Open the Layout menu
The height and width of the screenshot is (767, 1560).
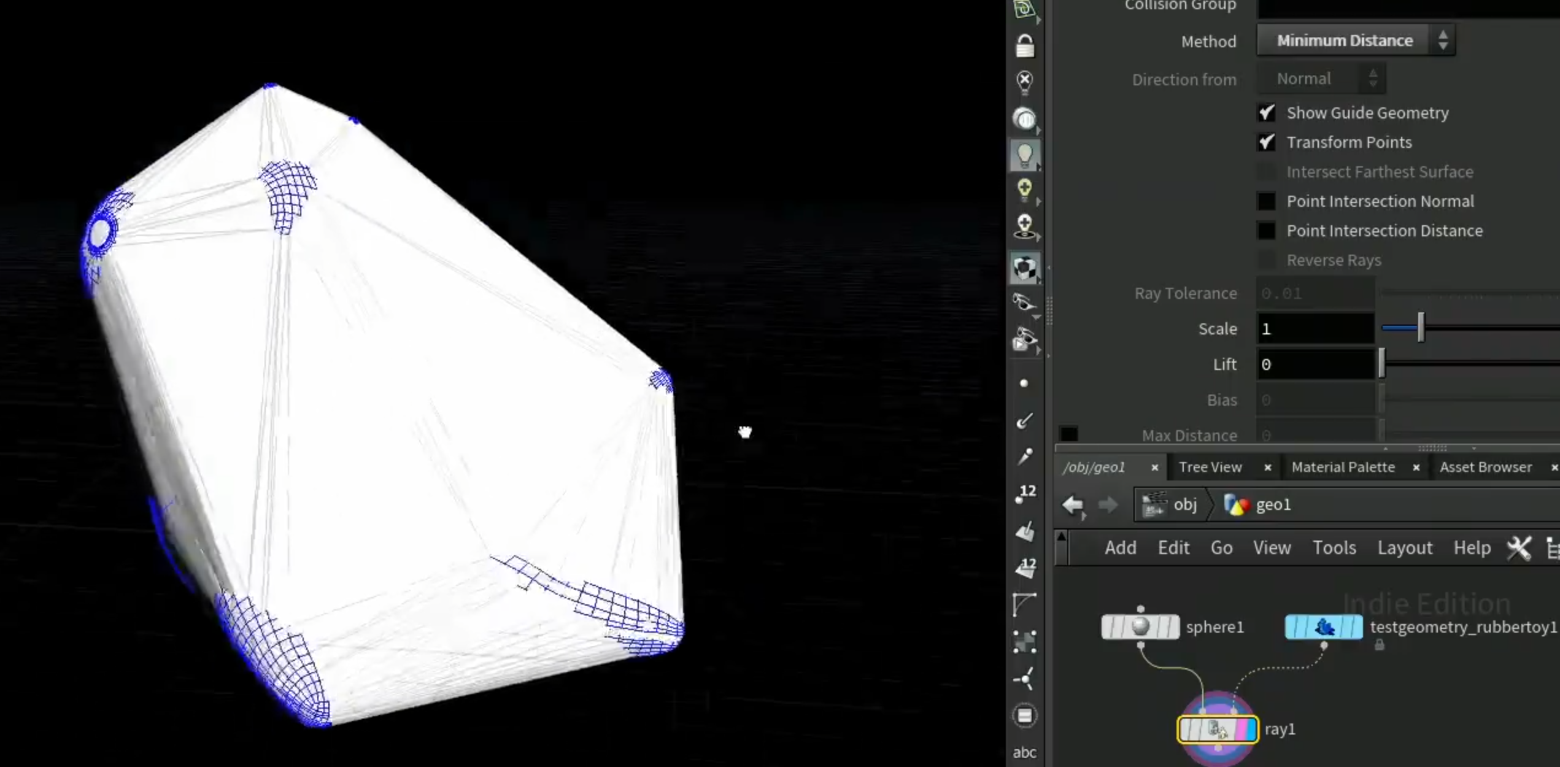pos(1405,547)
